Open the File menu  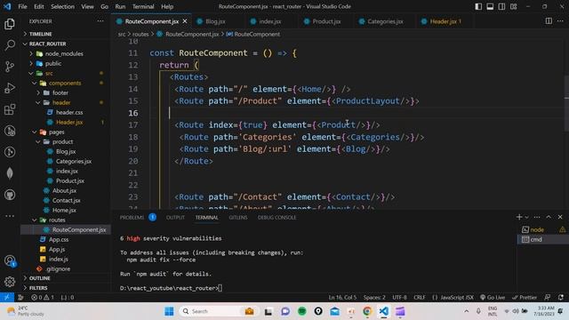point(22,6)
